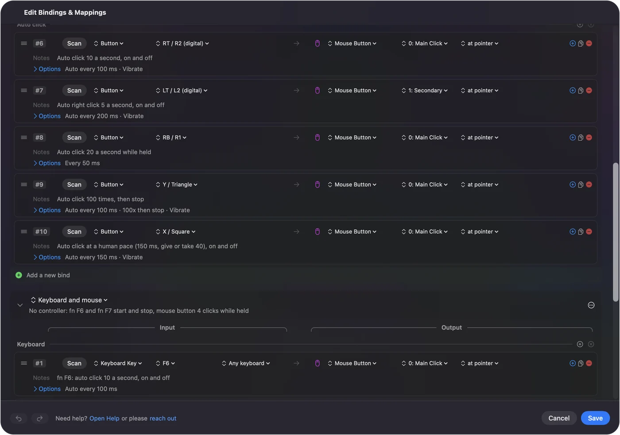620x435 pixels.
Task: Delete the F6 keyboard bind #1
Action: pyautogui.click(x=589, y=363)
